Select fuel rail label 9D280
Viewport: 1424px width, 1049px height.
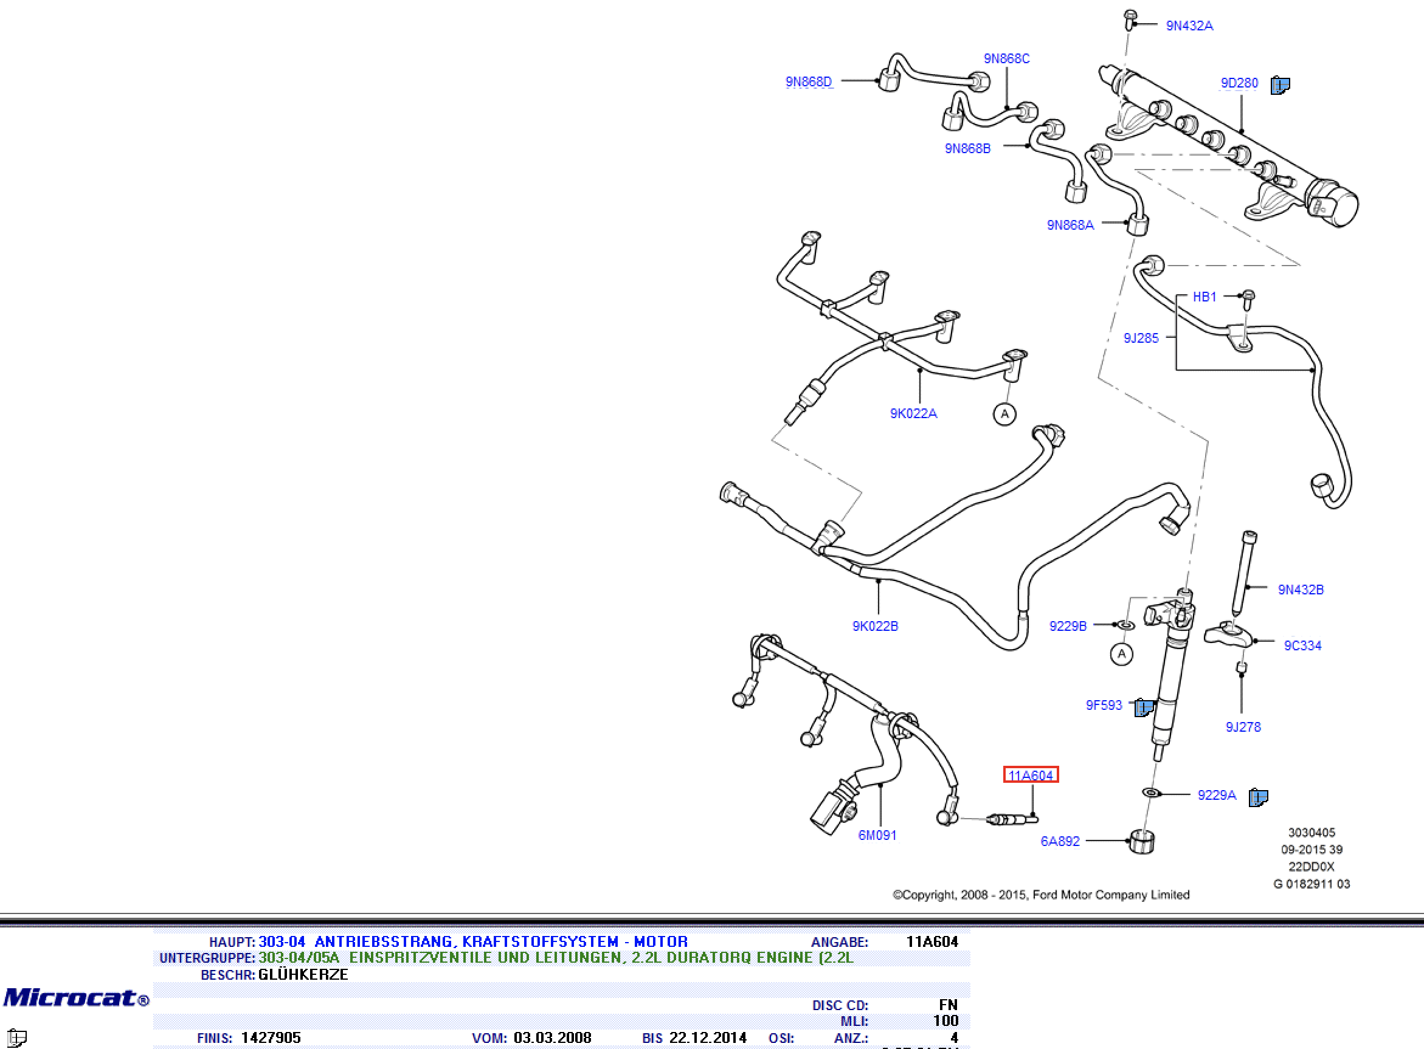click(1239, 83)
